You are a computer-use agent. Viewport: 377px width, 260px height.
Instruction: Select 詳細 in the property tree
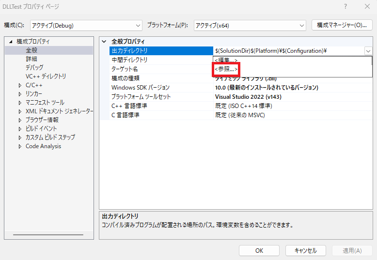point(31,59)
